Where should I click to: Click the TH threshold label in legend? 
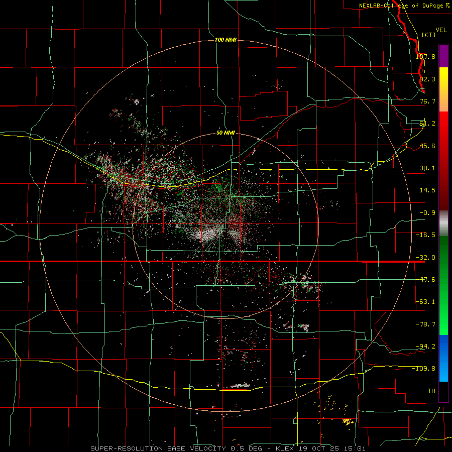(x=431, y=391)
